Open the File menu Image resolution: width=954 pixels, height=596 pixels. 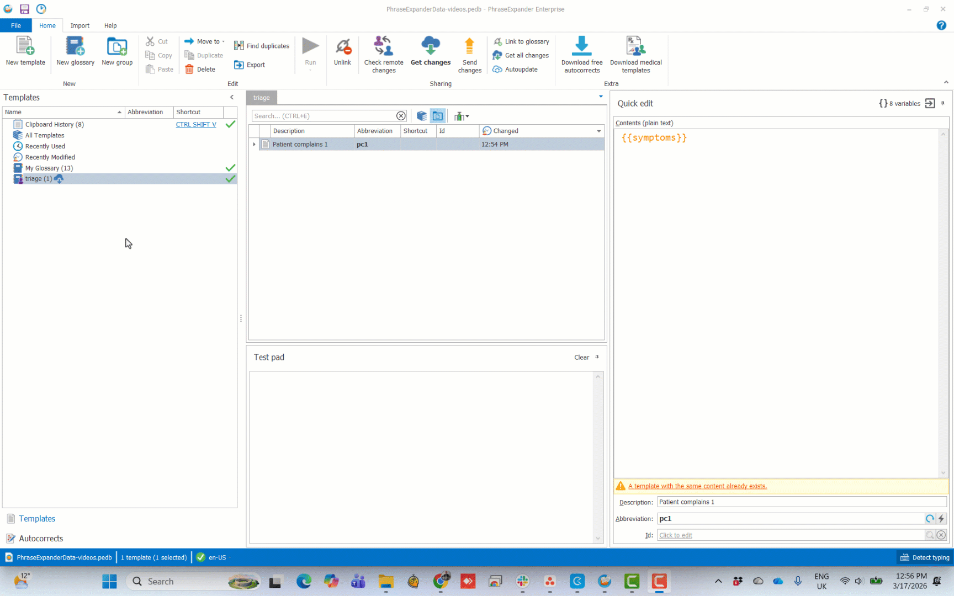[x=16, y=25]
